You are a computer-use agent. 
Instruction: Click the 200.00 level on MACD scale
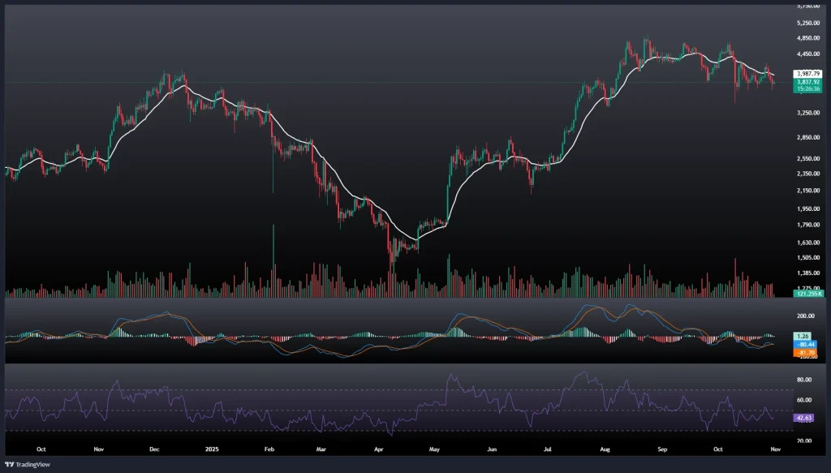pyautogui.click(x=806, y=316)
